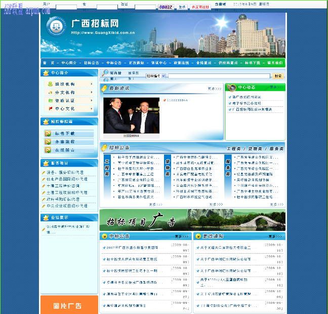Viewport: 328px width, 314px height.
Task: Open 招标公告 in the nav bar
Action: click(x=92, y=63)
